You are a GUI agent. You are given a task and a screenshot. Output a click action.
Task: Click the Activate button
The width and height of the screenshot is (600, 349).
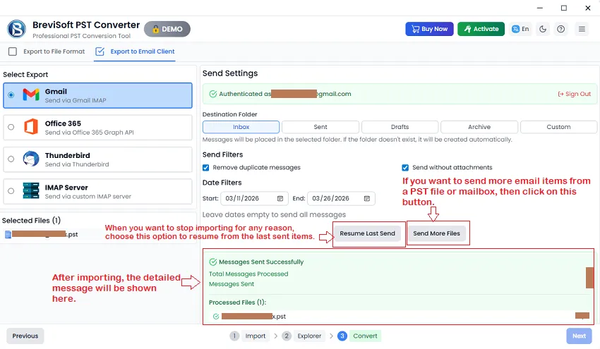click(481, 29)
